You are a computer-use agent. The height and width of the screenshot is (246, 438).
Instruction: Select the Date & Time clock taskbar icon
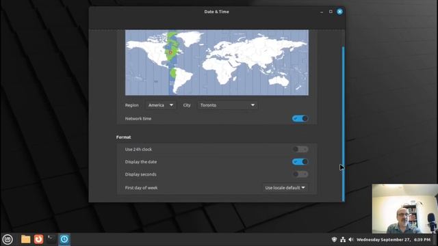pos(64,239)
